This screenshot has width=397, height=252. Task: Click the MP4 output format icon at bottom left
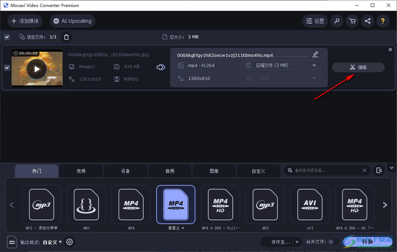pos(12,242)
